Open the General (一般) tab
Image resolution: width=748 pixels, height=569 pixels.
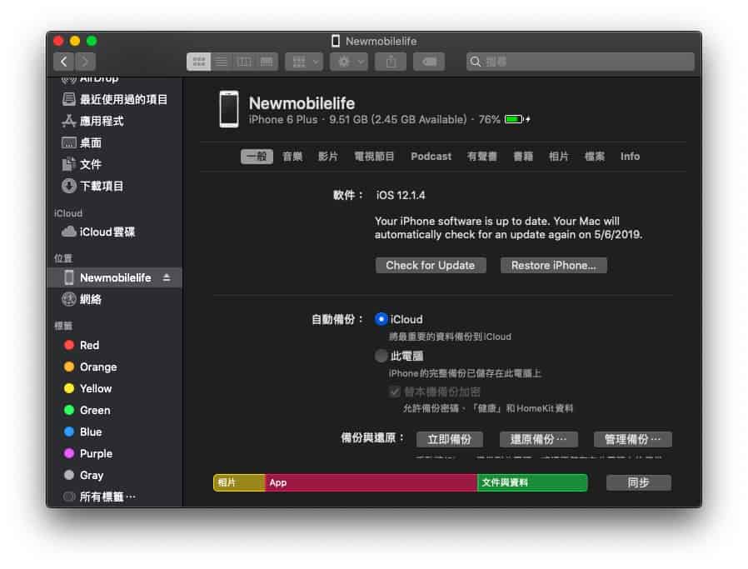(257, 157)
